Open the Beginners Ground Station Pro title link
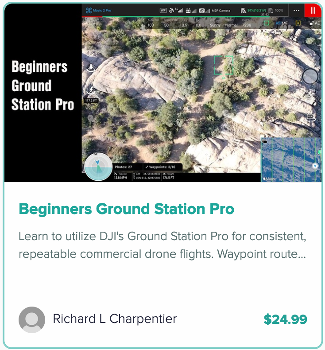Image resolution: width=325 pixels, height=350 pixels. click(x=127, y=209)
